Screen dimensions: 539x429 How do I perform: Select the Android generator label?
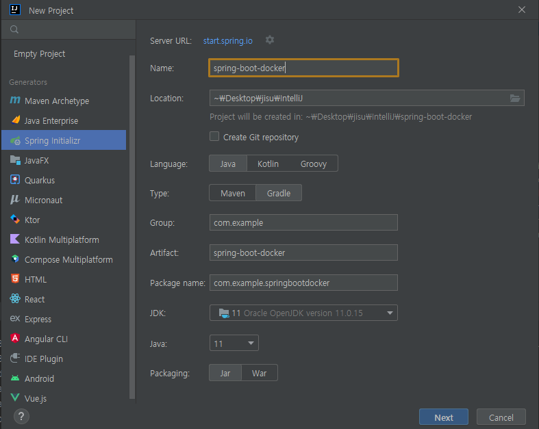[39, 378]
